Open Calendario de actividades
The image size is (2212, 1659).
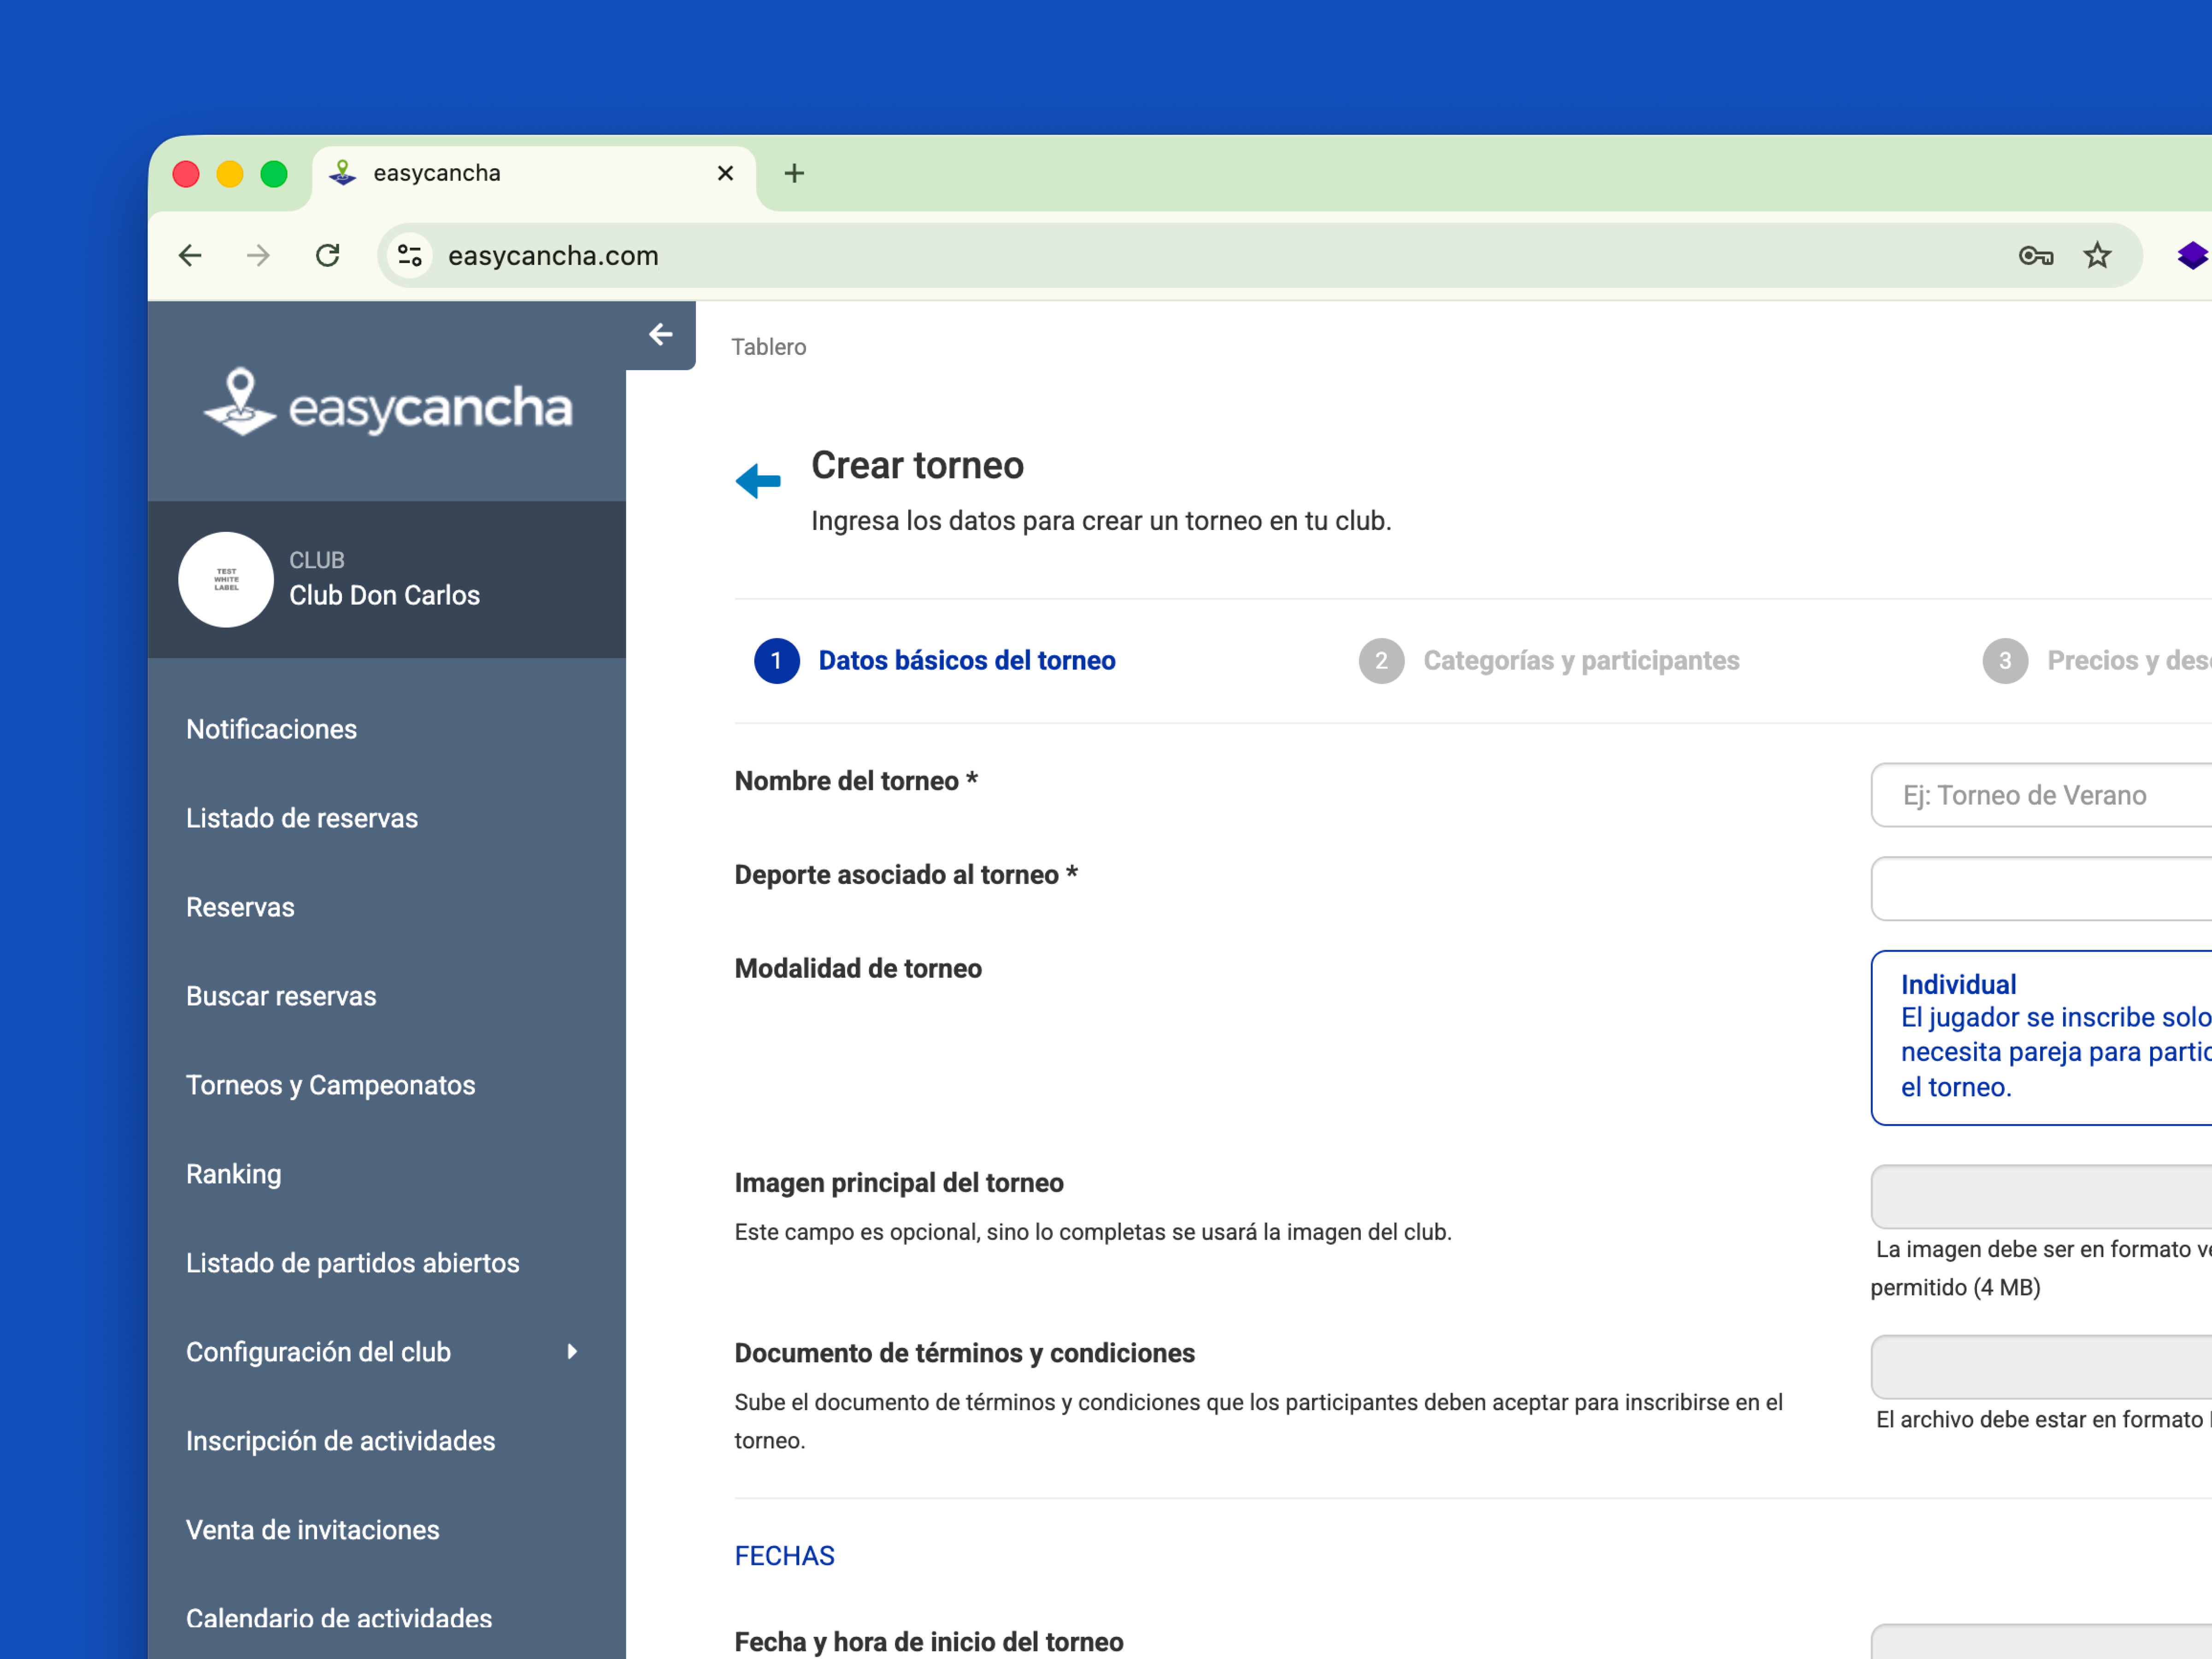click(339, 1618)
